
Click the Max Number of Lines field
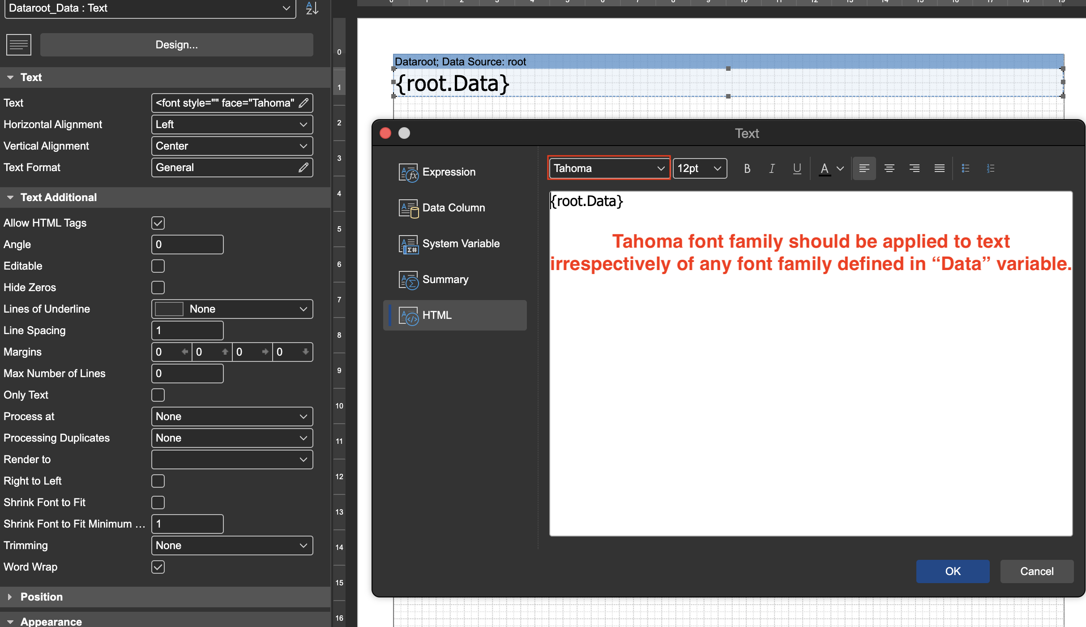pos(187,374)
